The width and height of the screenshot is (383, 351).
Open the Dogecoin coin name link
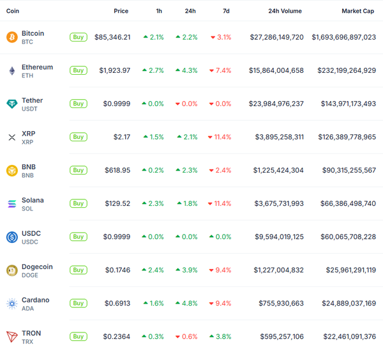coord(37,267)
